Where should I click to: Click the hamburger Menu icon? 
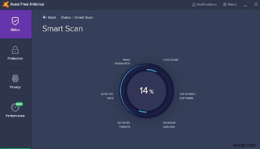[x=225, y=4]
